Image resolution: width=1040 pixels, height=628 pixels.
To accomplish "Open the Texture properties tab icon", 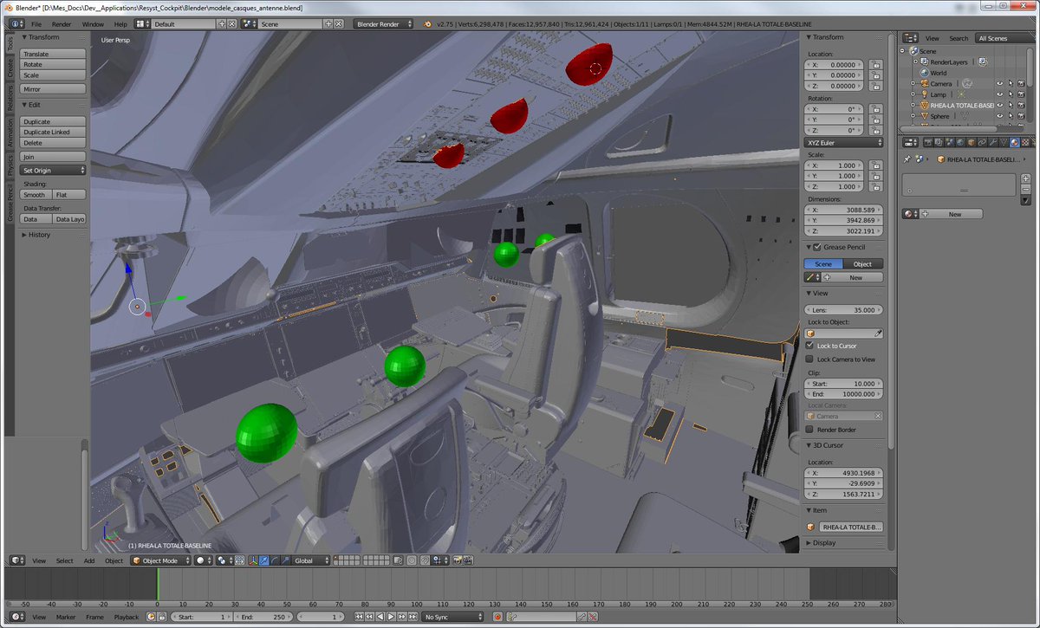I will tap(1025, 143).
